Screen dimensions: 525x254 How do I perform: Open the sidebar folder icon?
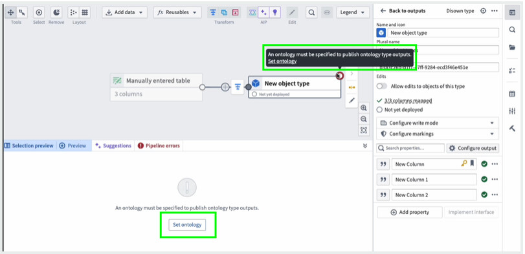point(512,47)
